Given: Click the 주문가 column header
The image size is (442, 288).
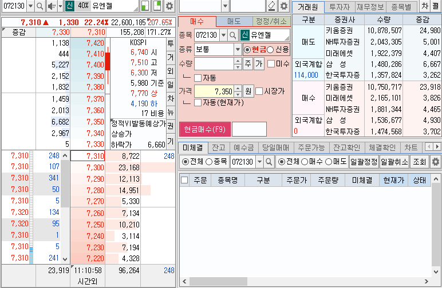Looking at the screenshot, I should 297,180.
